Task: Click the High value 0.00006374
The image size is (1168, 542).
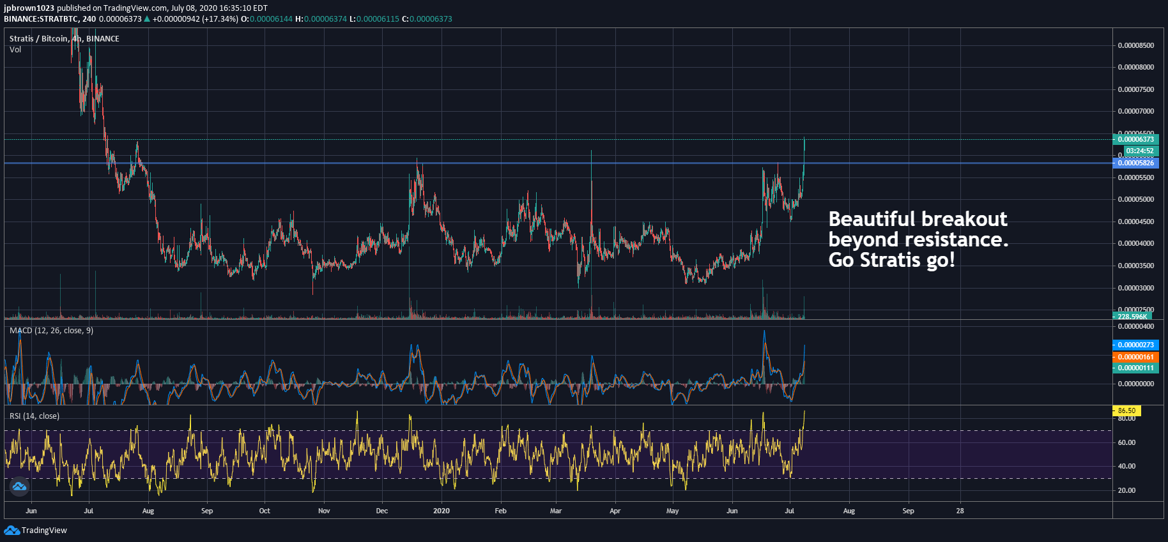Action: 325,19
